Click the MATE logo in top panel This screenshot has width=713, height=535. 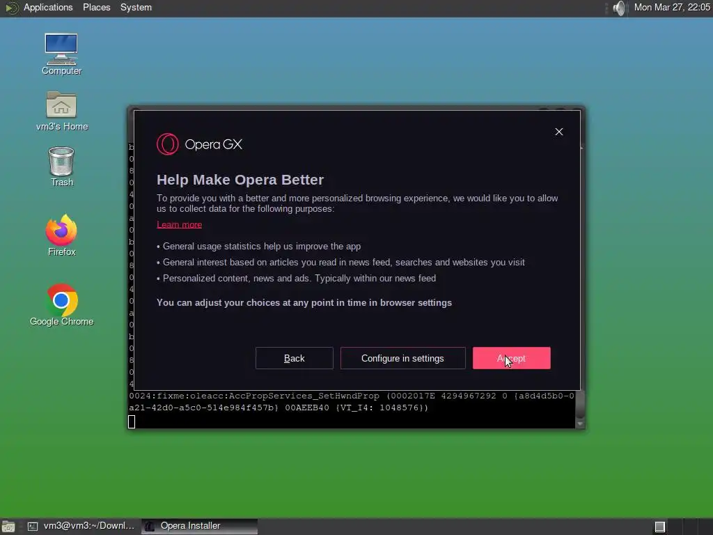(x=11, y=8)
